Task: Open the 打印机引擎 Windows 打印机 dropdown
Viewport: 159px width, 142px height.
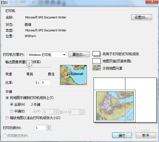Action: pos(47,55)
